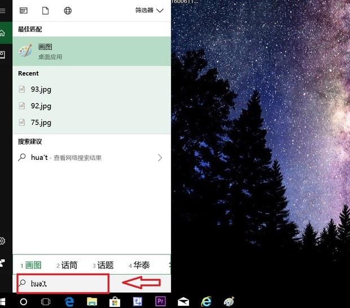Select the Apps filter icon
Viewport: 350px width, 308px height.
pos(24,11)
